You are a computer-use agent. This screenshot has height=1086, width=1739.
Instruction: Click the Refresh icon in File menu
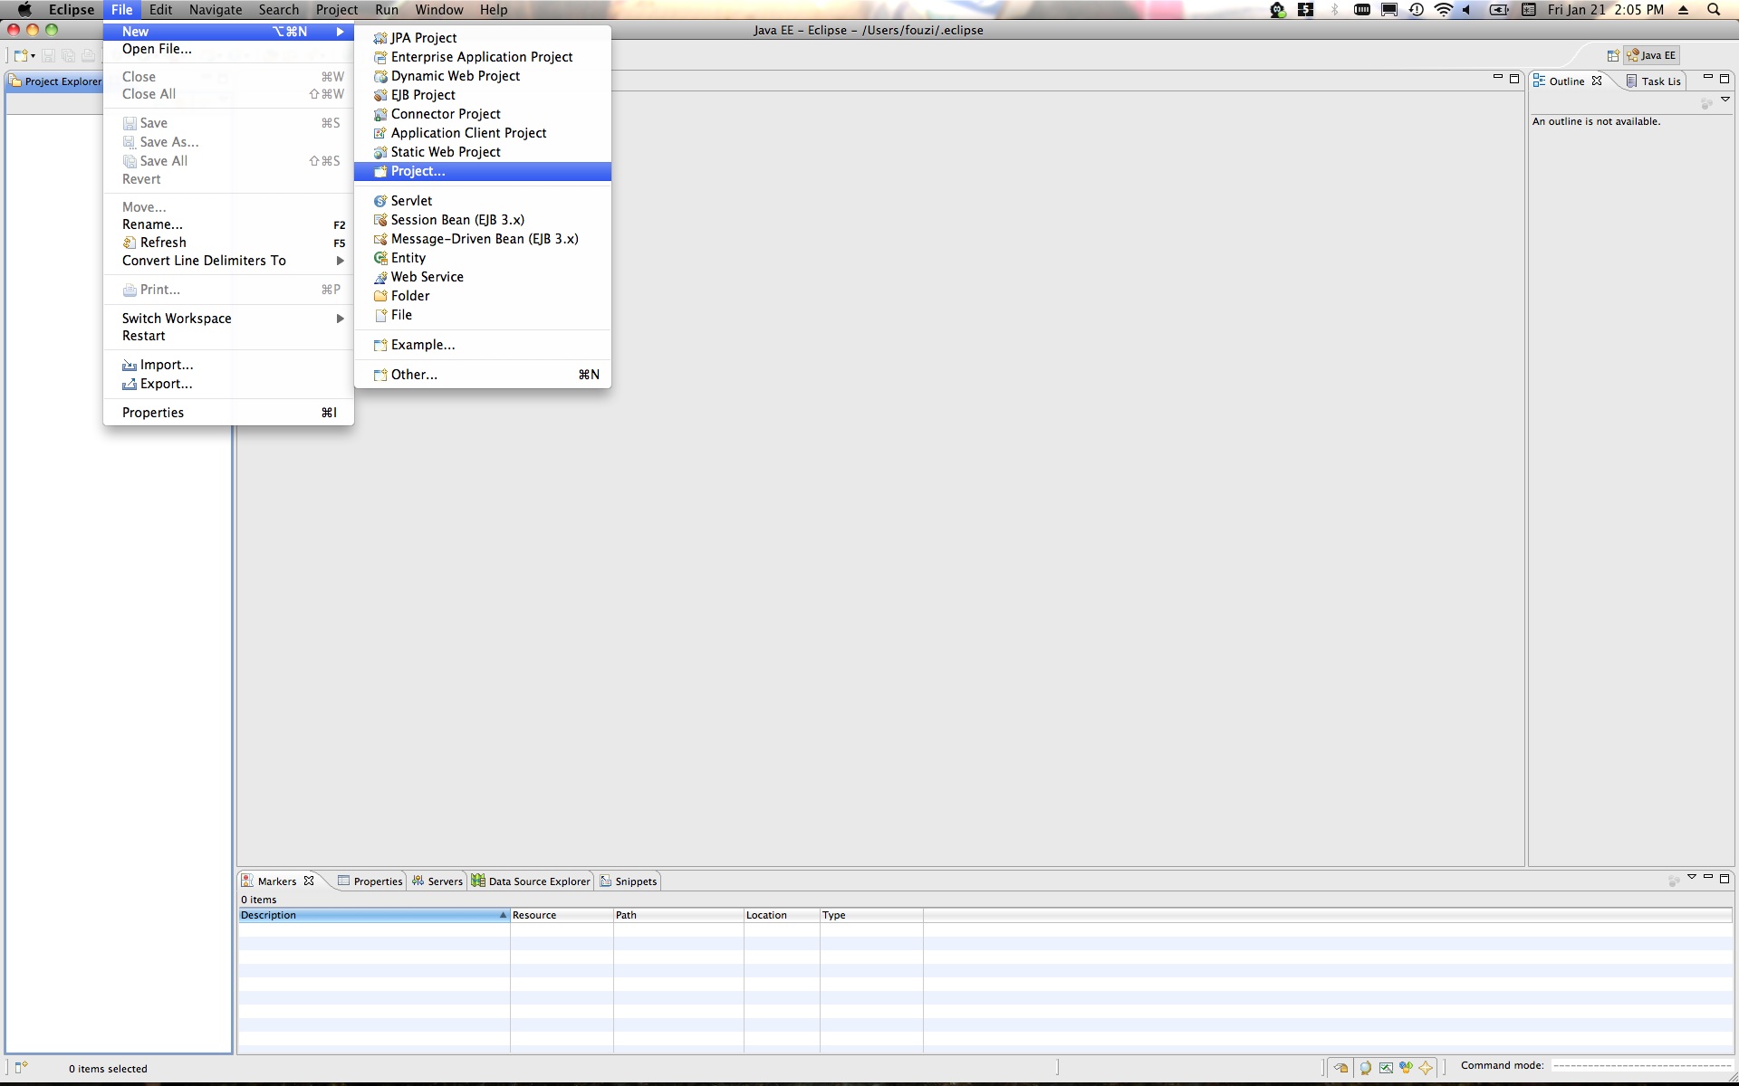(x=130, y=243)
